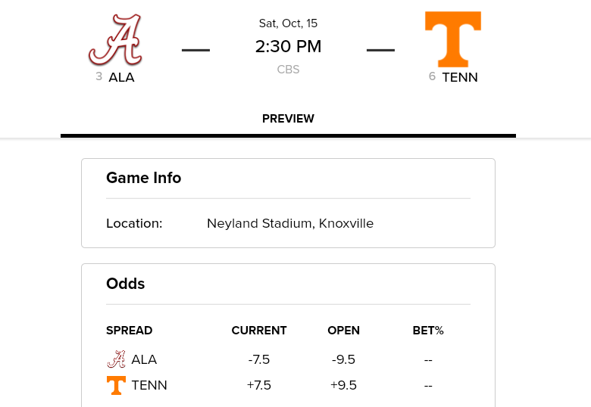591x407 pixels.
Task: Click the 2:30 PM game time
Action: pyautogui.click(x=288, y=47)
